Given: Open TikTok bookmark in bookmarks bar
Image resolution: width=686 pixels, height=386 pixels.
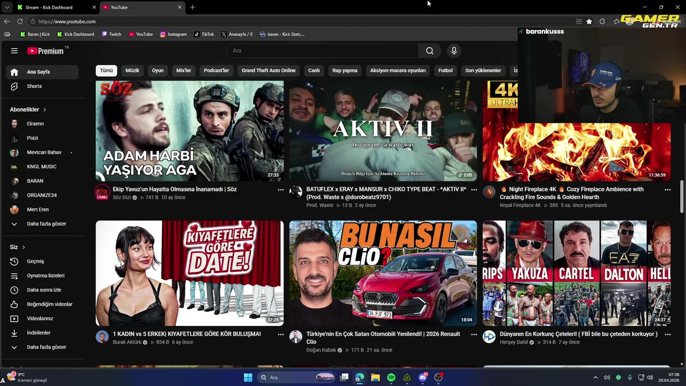Looking at the screenshot, I should pyautogui.click(x=204, y=34).
